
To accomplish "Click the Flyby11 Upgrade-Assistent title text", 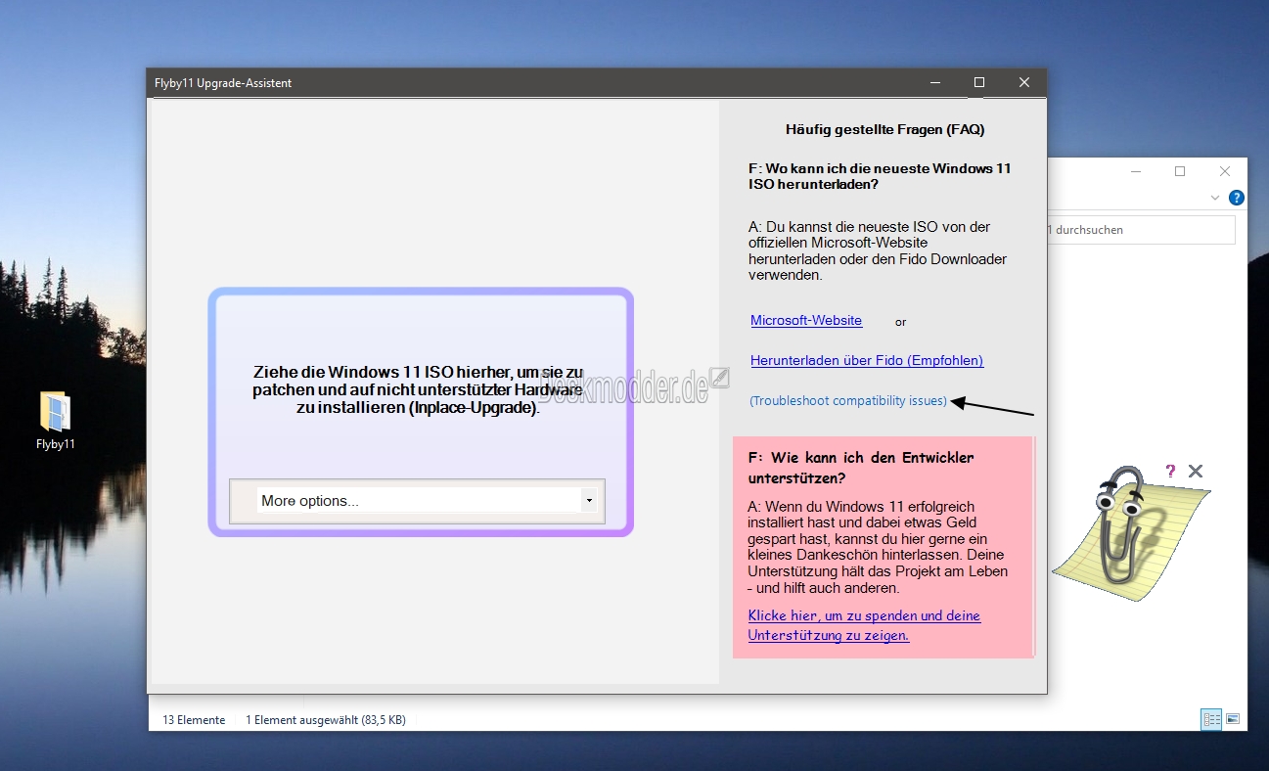I will [x=223, y=83].
